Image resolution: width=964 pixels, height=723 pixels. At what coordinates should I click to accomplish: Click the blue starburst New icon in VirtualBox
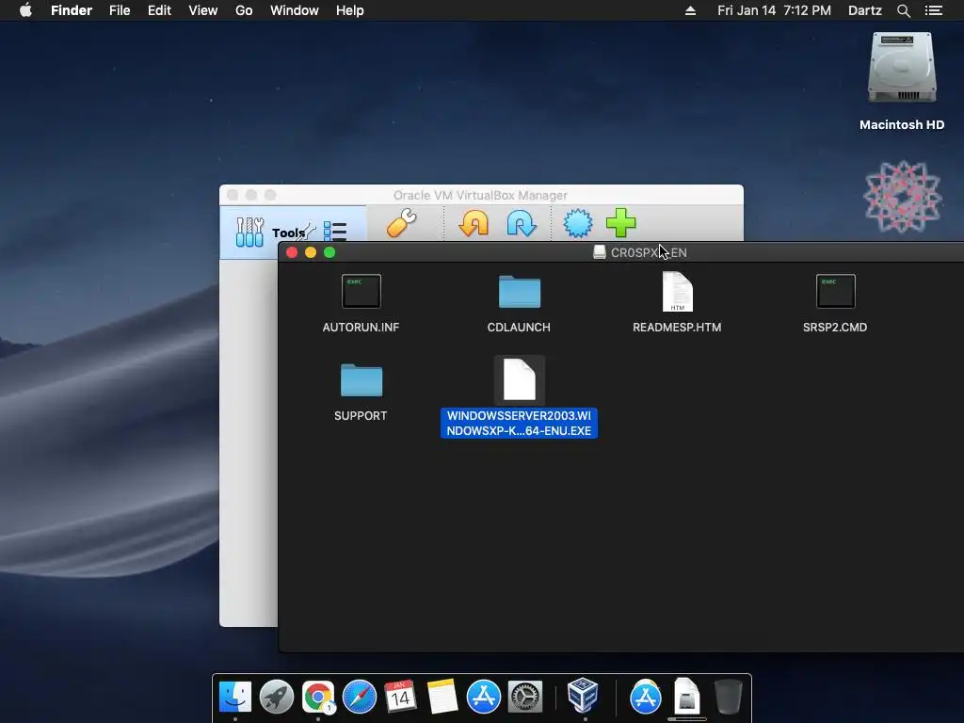click(x=578, y=222)
